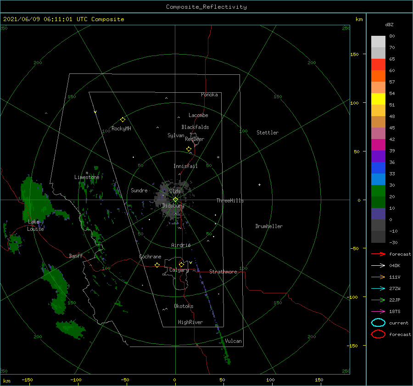Click the yellow diamond marker below RedDeer
The image size is (413, 386).
(189, 149)
